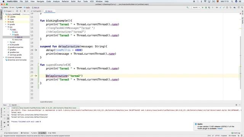Viewport: 244px width, 137px height.
Task: Click the editor breadcrumb supendExample()
Action: [x=47, y=102]
